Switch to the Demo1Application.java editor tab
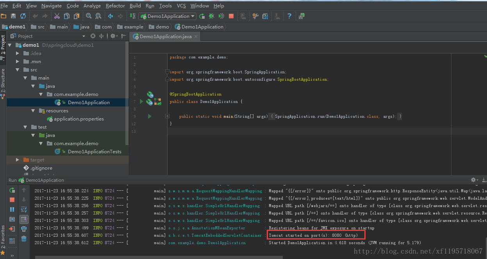487x259 pixels. pyautogui.click(x=166, y=36)
